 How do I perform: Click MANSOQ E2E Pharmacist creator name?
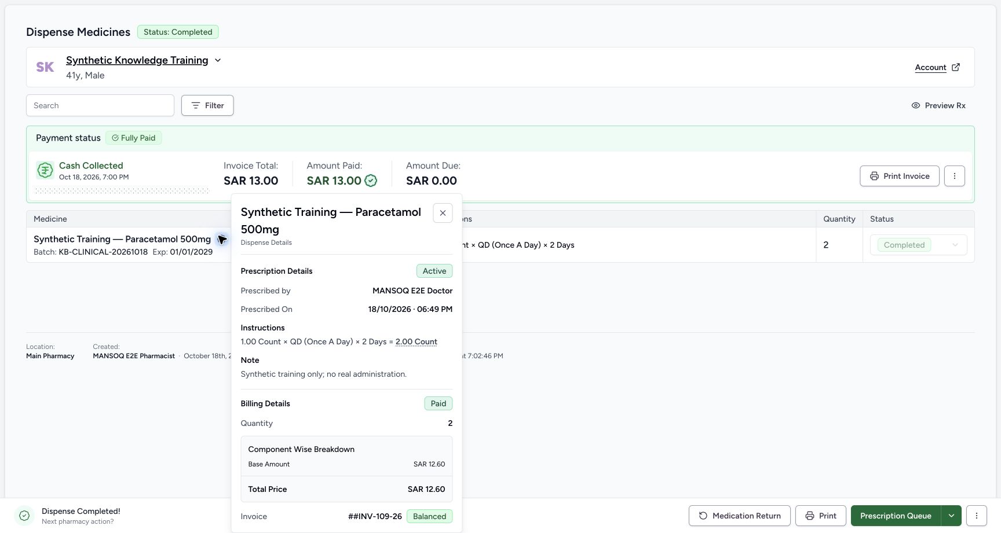(x=134, y=356)
